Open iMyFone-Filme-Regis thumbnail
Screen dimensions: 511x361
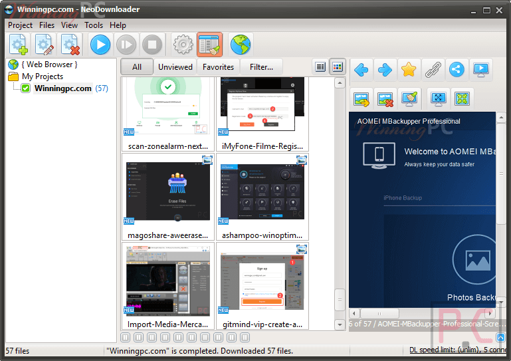pos(262,114)
